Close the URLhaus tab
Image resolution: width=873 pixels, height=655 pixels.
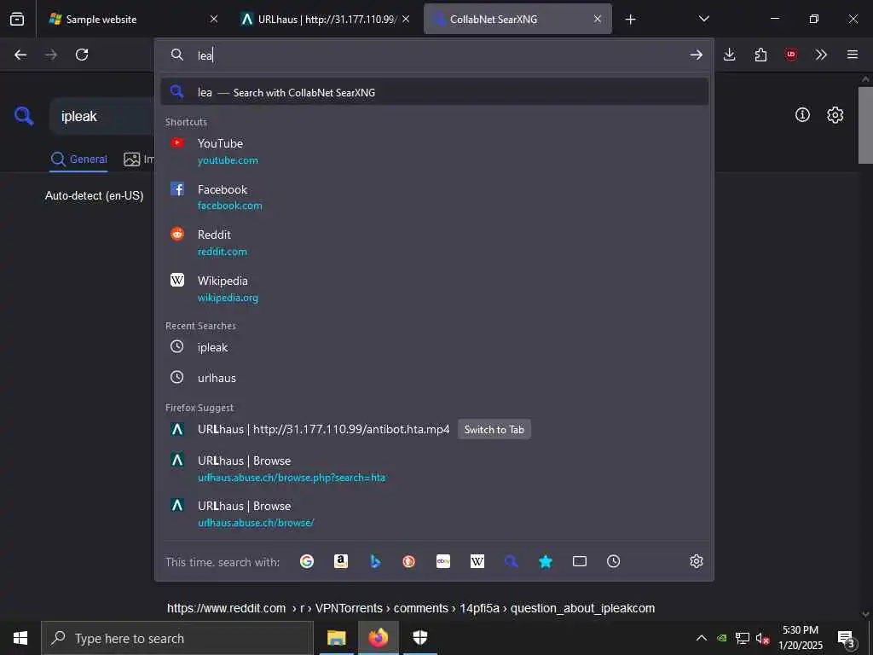406,19
